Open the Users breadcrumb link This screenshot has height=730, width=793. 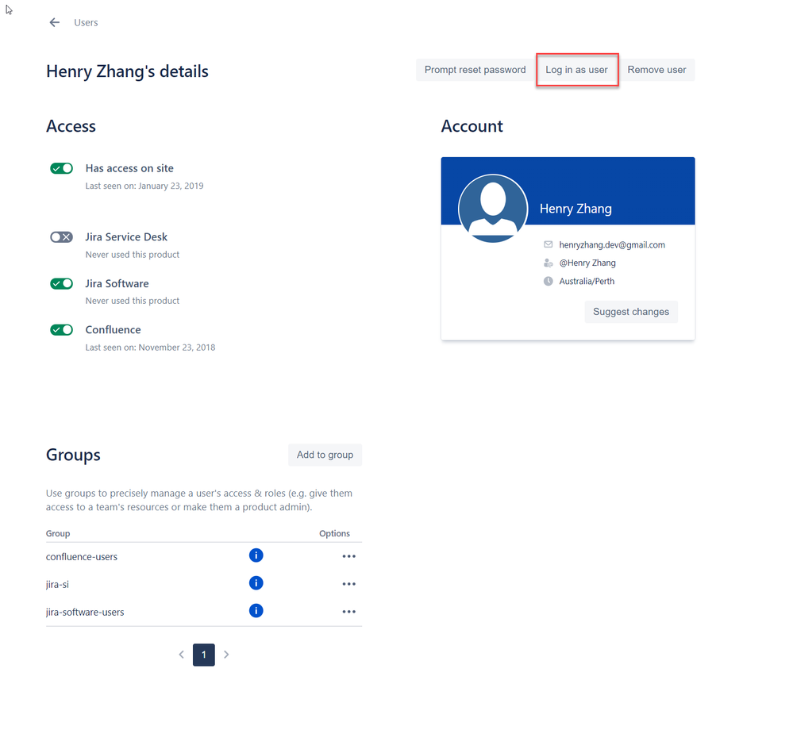[x=86, y=23]
